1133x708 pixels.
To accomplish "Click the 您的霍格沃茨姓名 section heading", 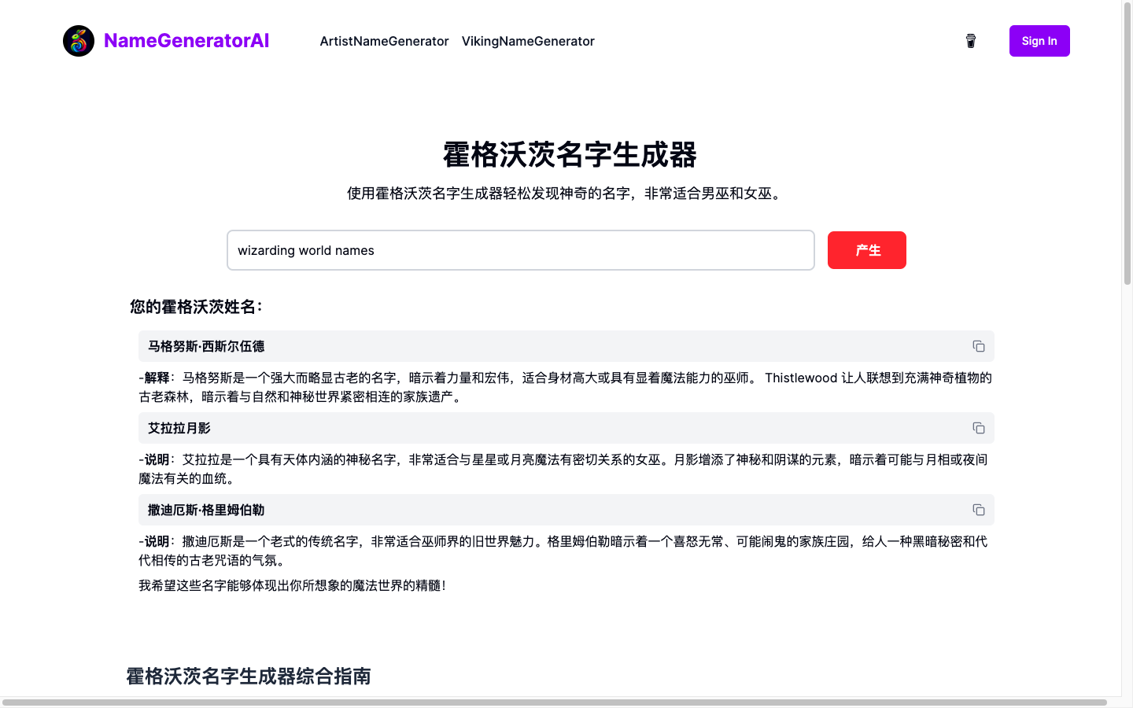I will [195, 307].
